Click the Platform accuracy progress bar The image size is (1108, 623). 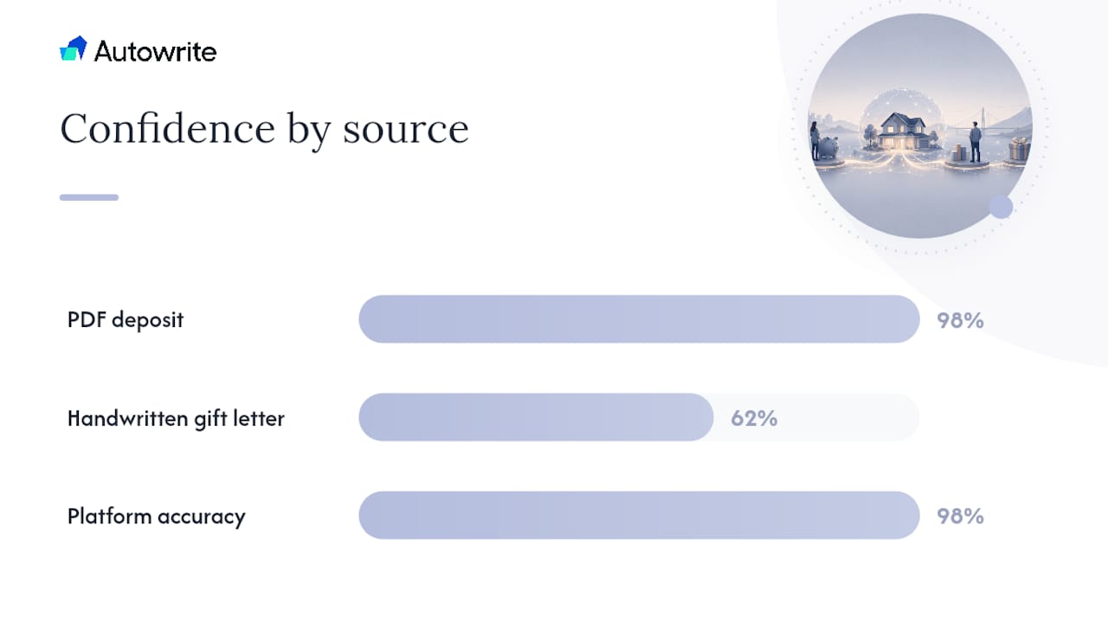[x=639, y=516]
